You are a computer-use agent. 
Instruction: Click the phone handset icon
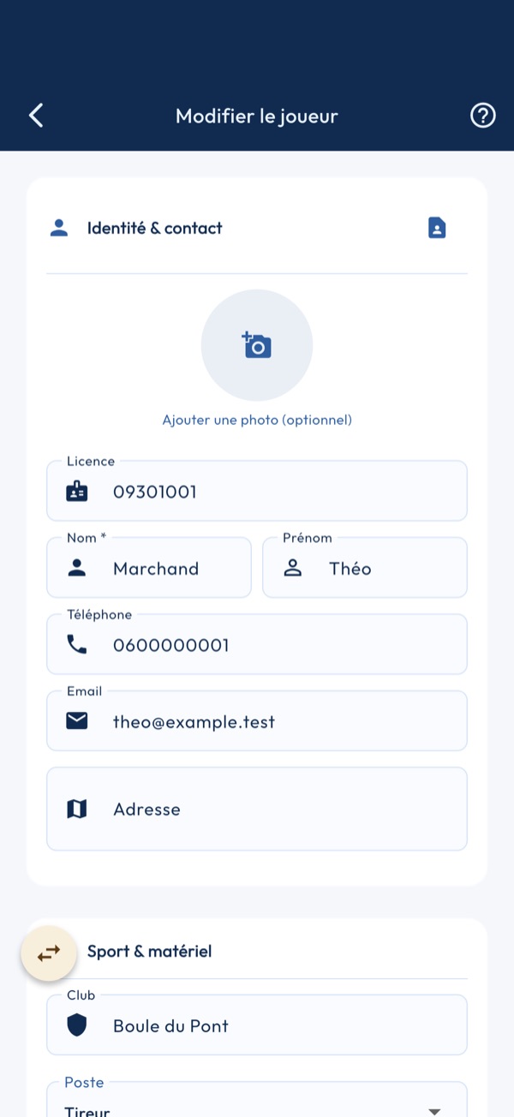(77, 645)
